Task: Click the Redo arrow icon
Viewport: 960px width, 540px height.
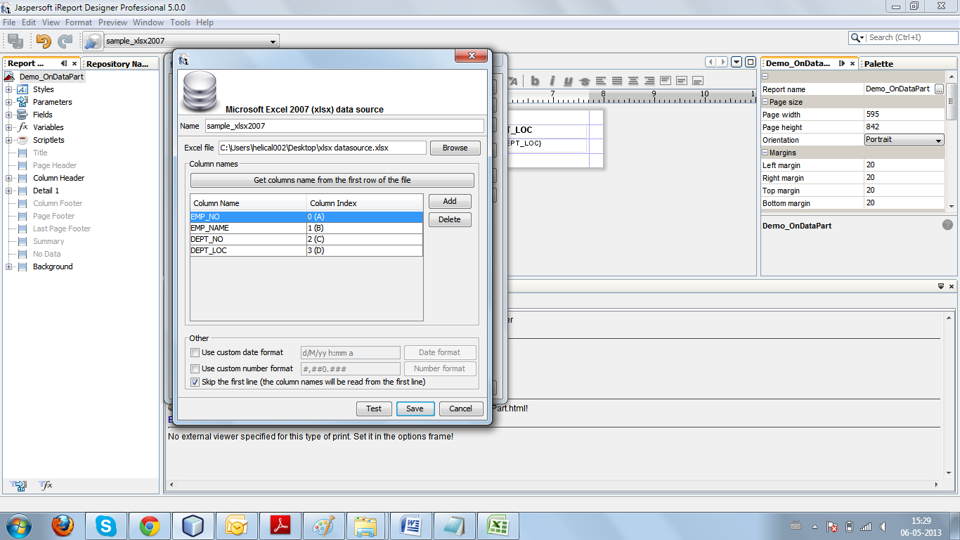Action: coord(65,41)
